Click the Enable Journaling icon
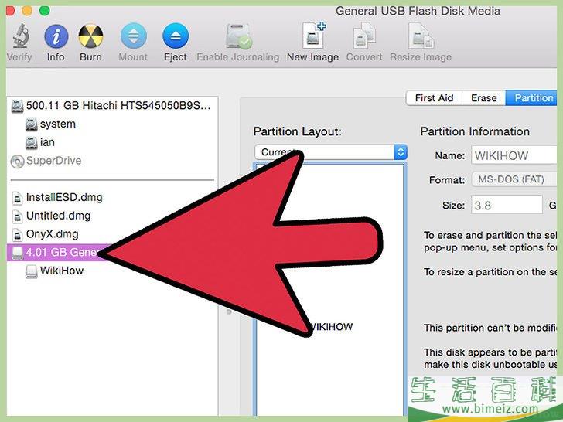 point(237,37)
